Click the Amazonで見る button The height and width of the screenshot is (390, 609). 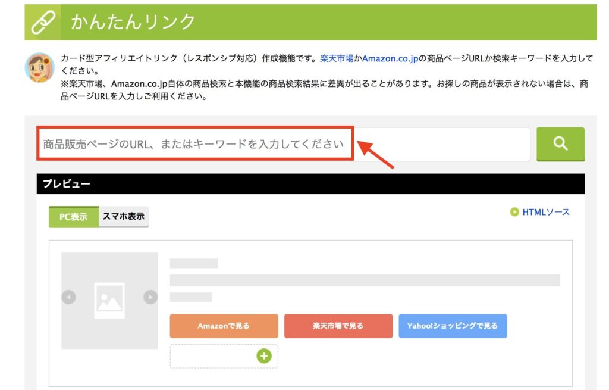click(x=224, y=326)
